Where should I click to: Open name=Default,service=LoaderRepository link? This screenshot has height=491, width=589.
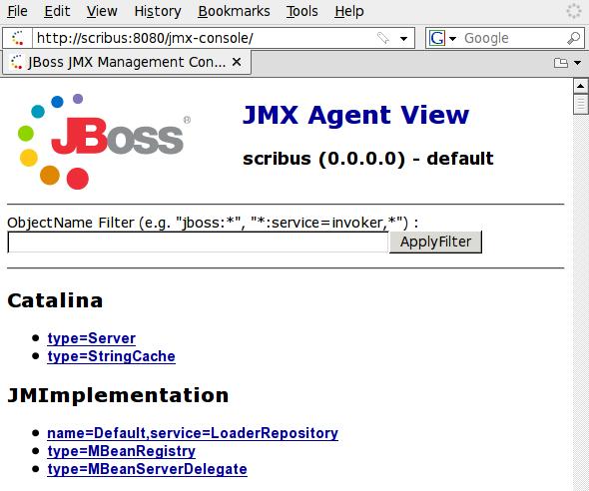pyautogui.click(x=193, y=433)
